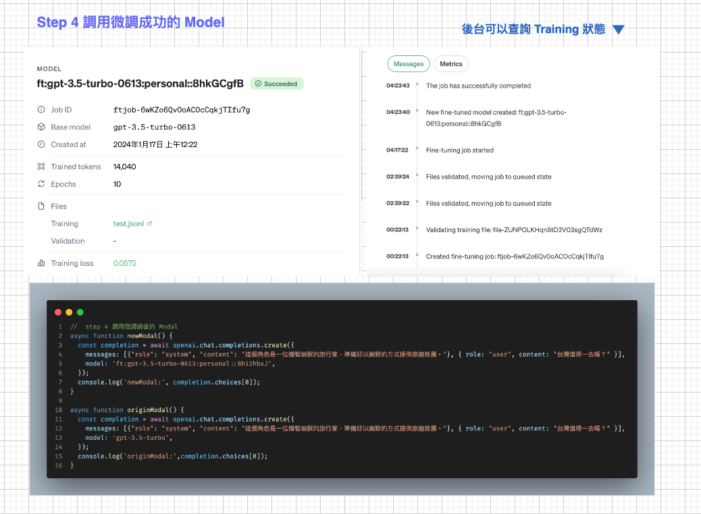Click the Created at clock icon
Screen dimensions: 701x514
(x=41, y=144)
